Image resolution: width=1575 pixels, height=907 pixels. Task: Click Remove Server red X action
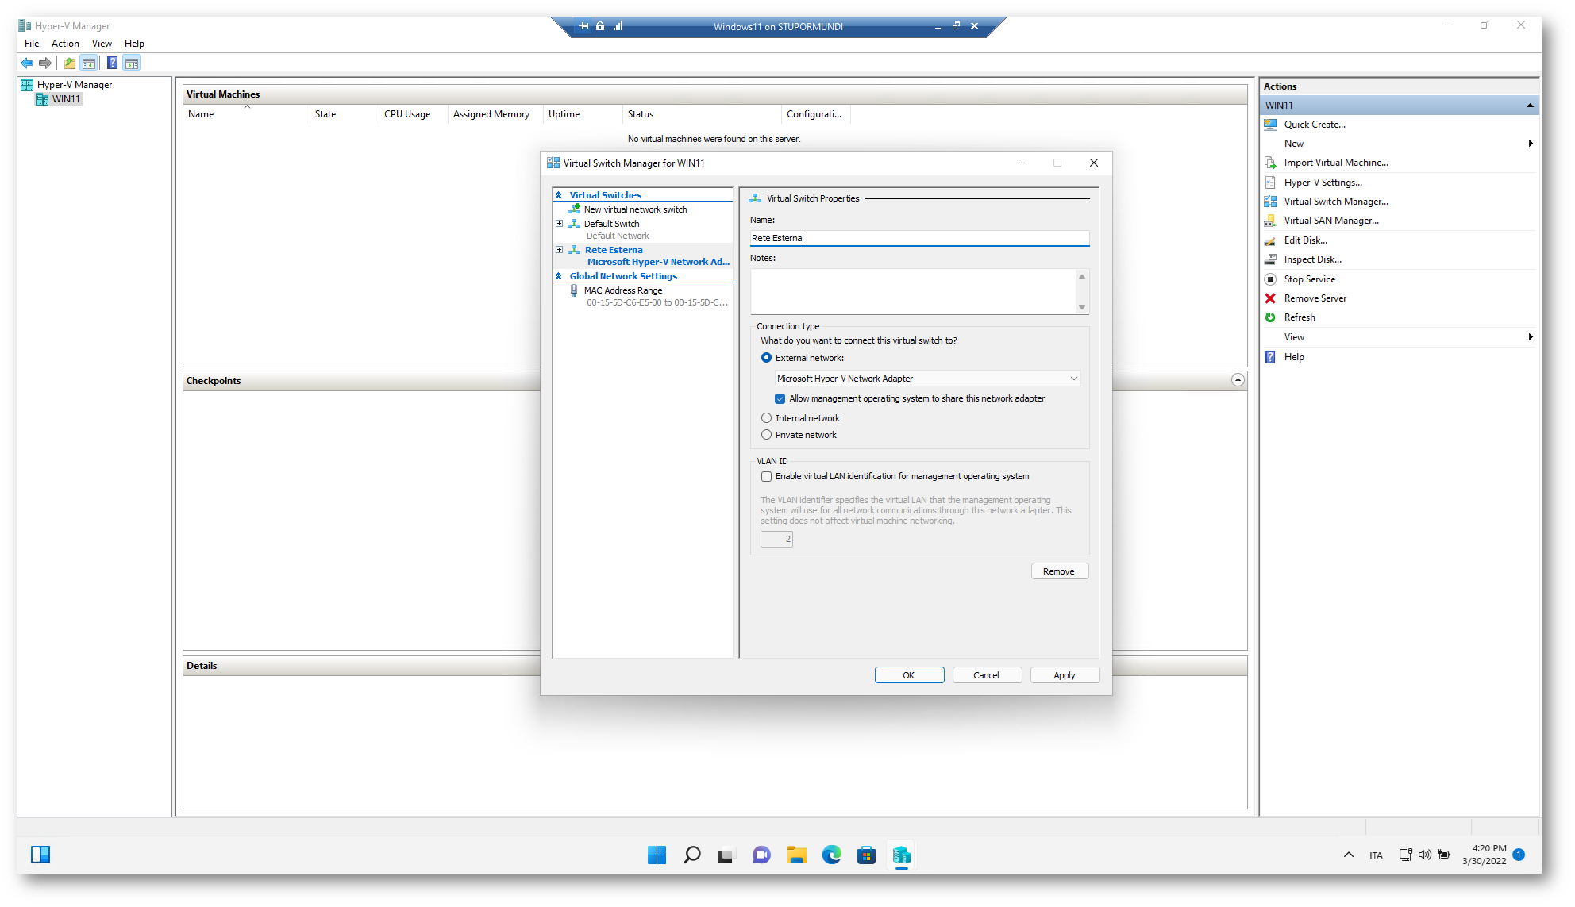[1270, 298]
